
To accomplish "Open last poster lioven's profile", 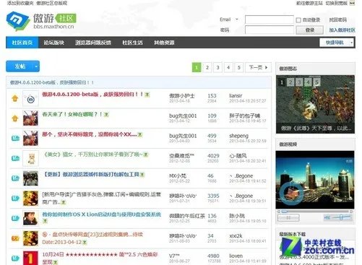I will pos(236,256).
